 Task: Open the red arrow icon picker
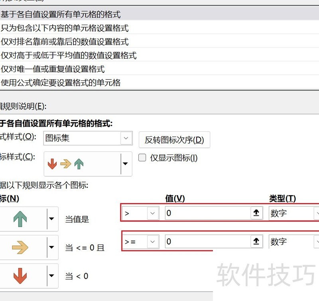(x=51, y=276)
